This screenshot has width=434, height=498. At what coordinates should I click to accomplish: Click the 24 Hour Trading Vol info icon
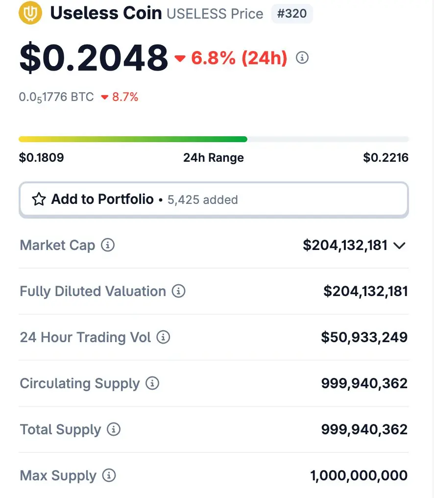coord(163,337)
